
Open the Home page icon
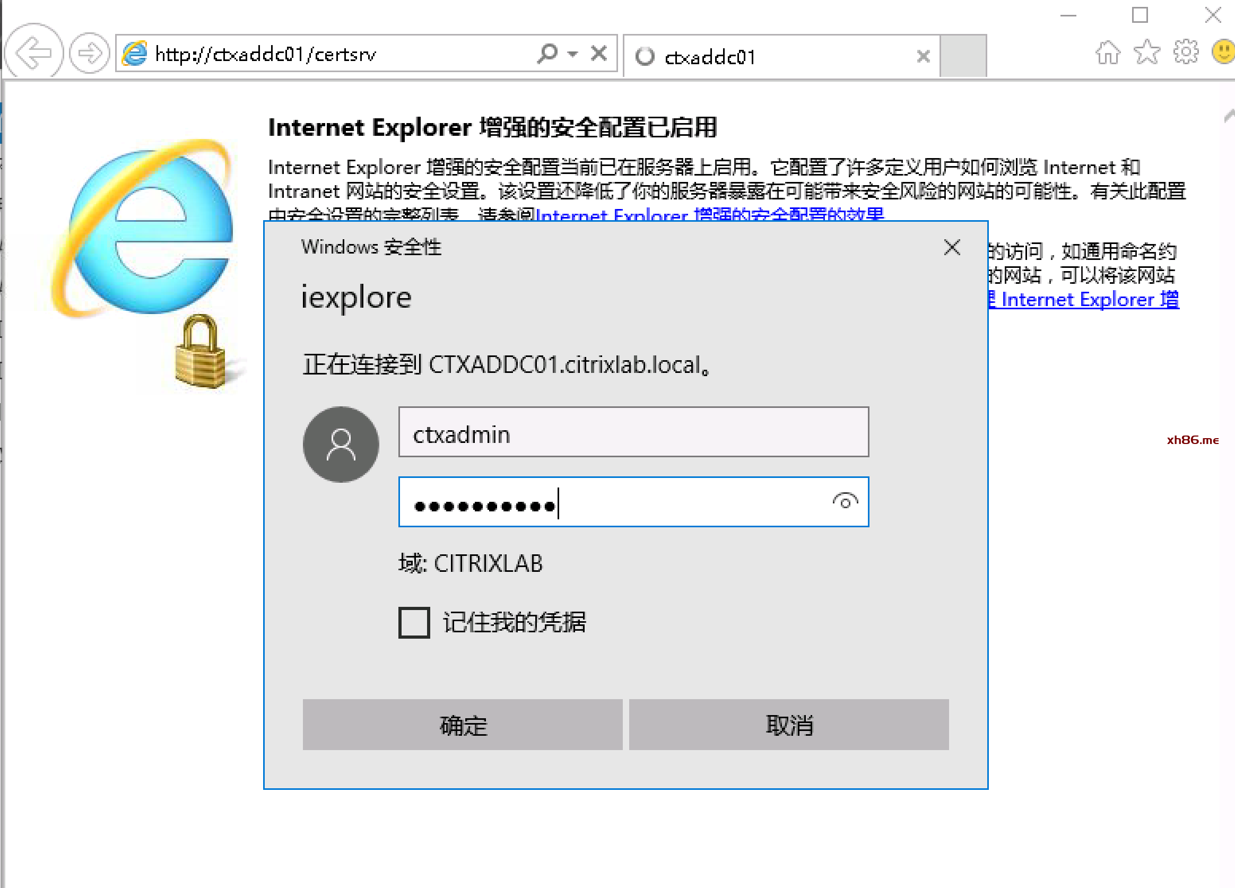(x=1108, y=53)
